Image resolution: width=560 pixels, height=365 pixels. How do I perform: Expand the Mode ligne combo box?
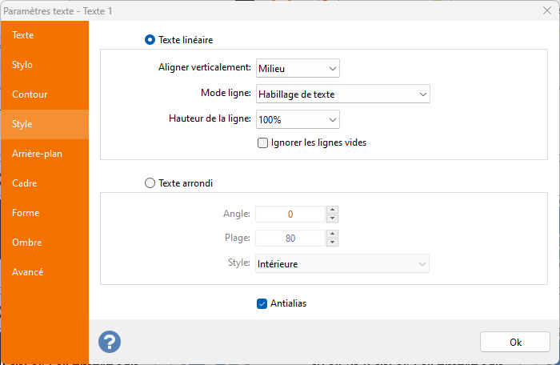coord(342,94)
